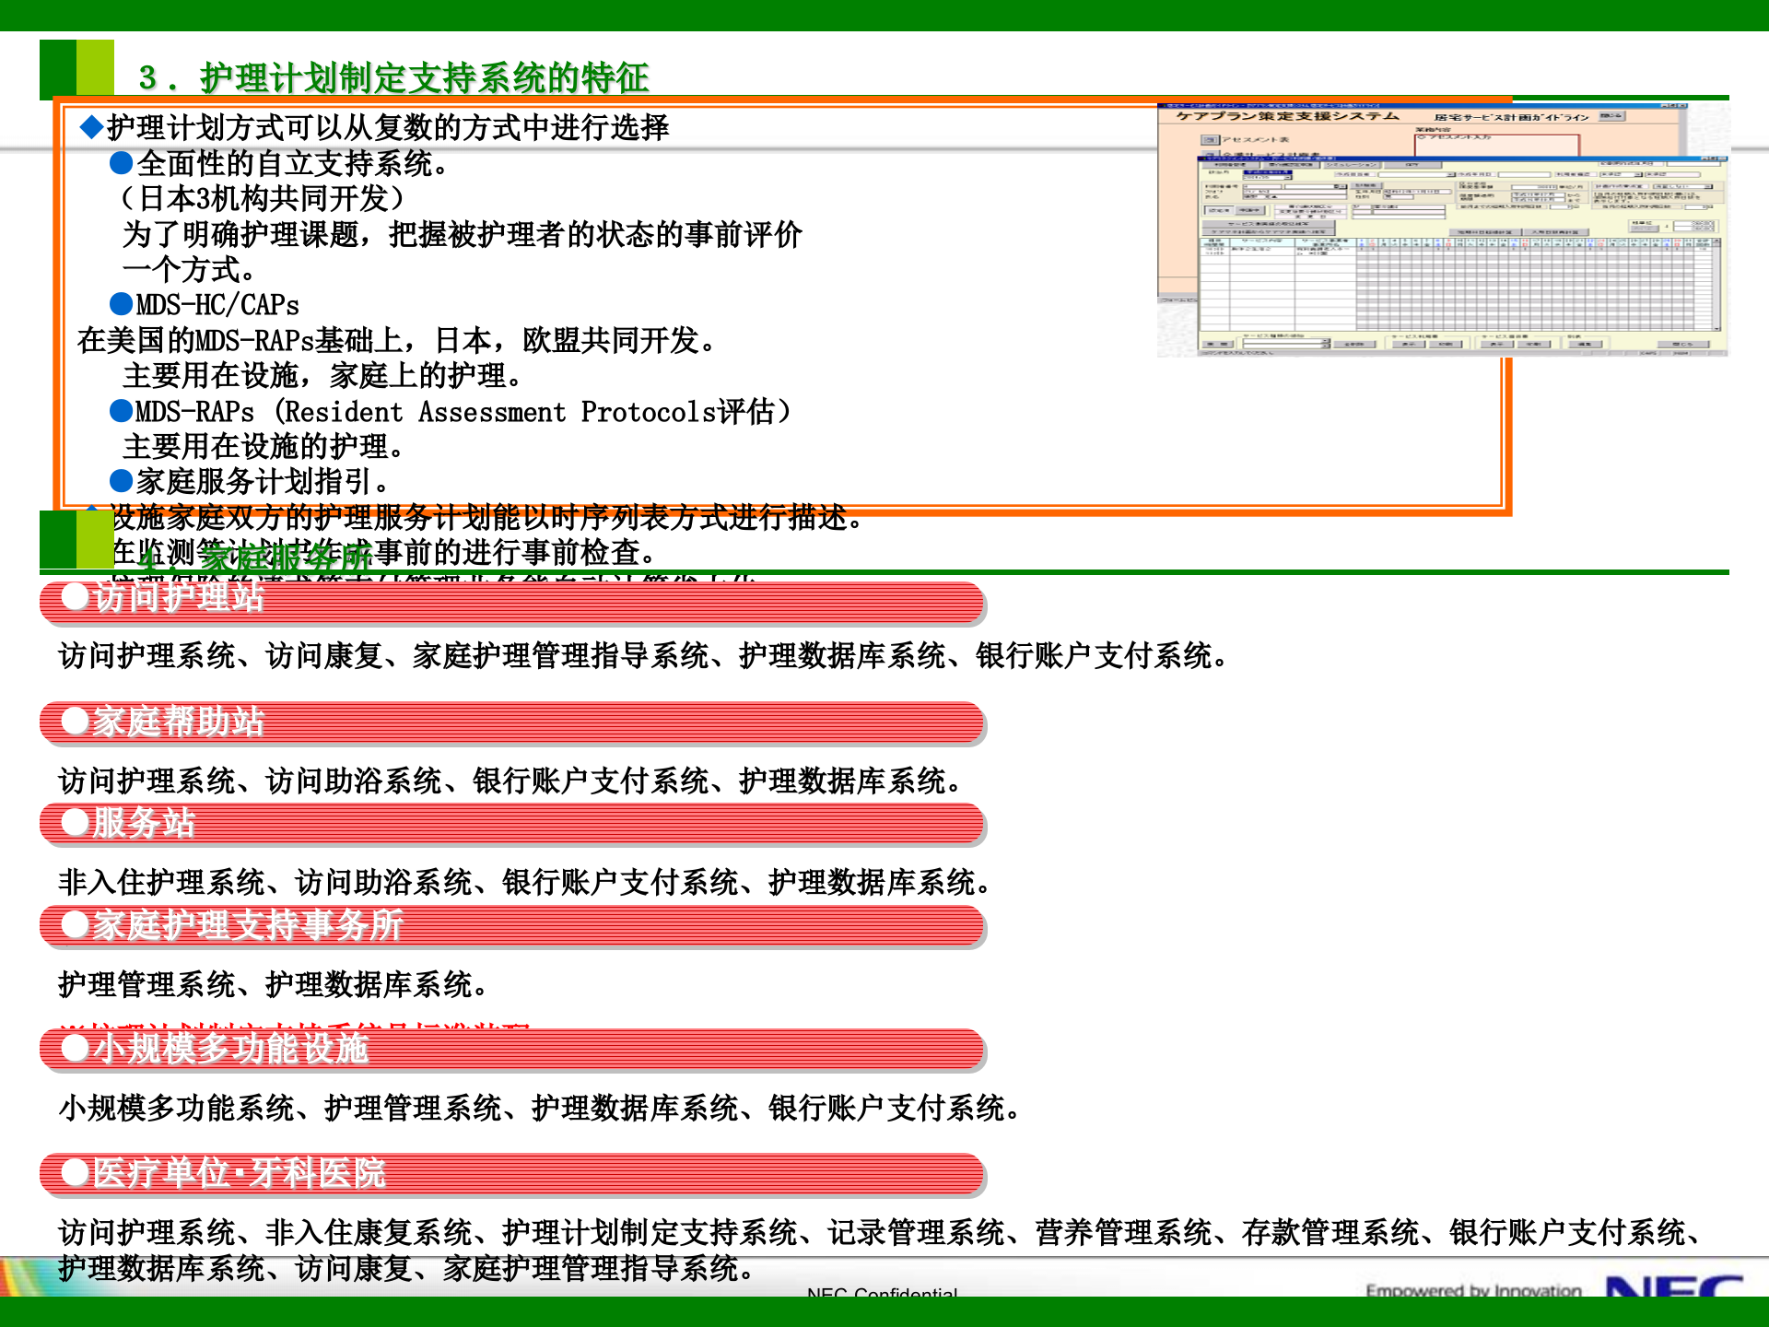Click the 閉じる button beside 居宅サービス計画ガイドライン

(x=1611, y=116)
